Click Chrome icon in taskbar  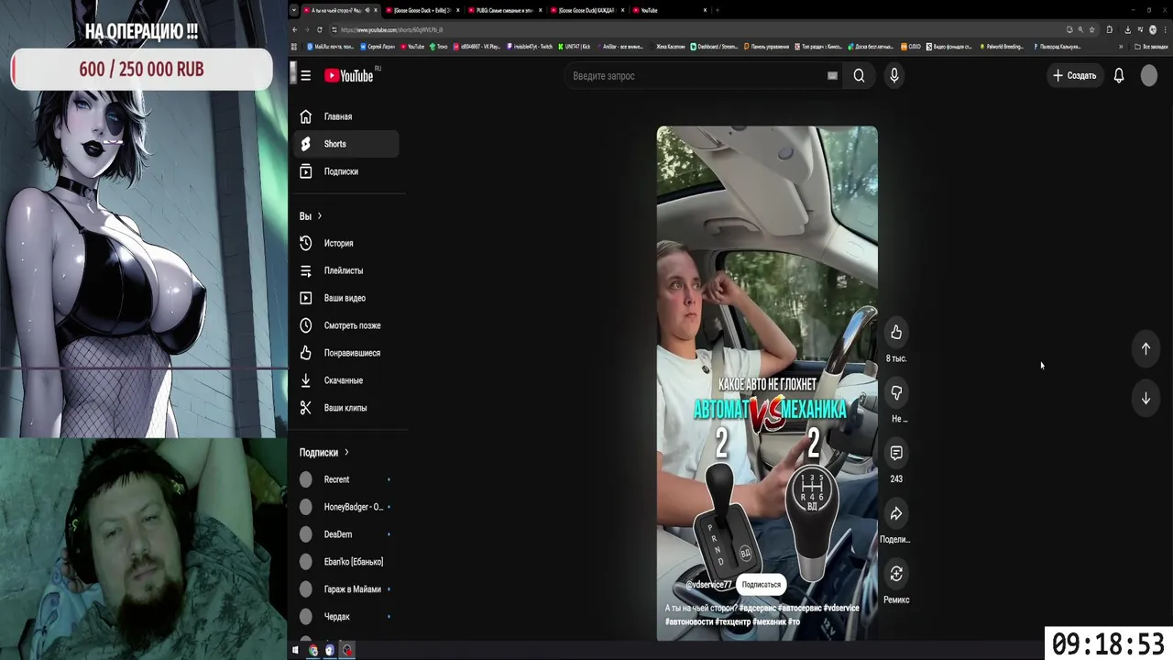tap(313, 650)
